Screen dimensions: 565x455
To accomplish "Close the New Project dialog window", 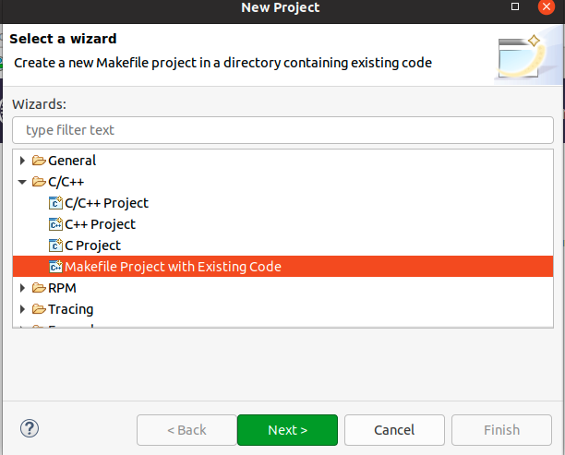I will (x=548, y=7).
